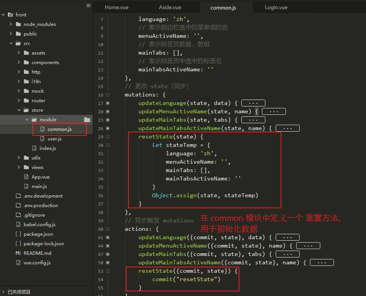Click the vue.config.js file icon
Image resolution: width=366 pixels, height=296 pixels.
pyautogui.click(x=18, y=262)
